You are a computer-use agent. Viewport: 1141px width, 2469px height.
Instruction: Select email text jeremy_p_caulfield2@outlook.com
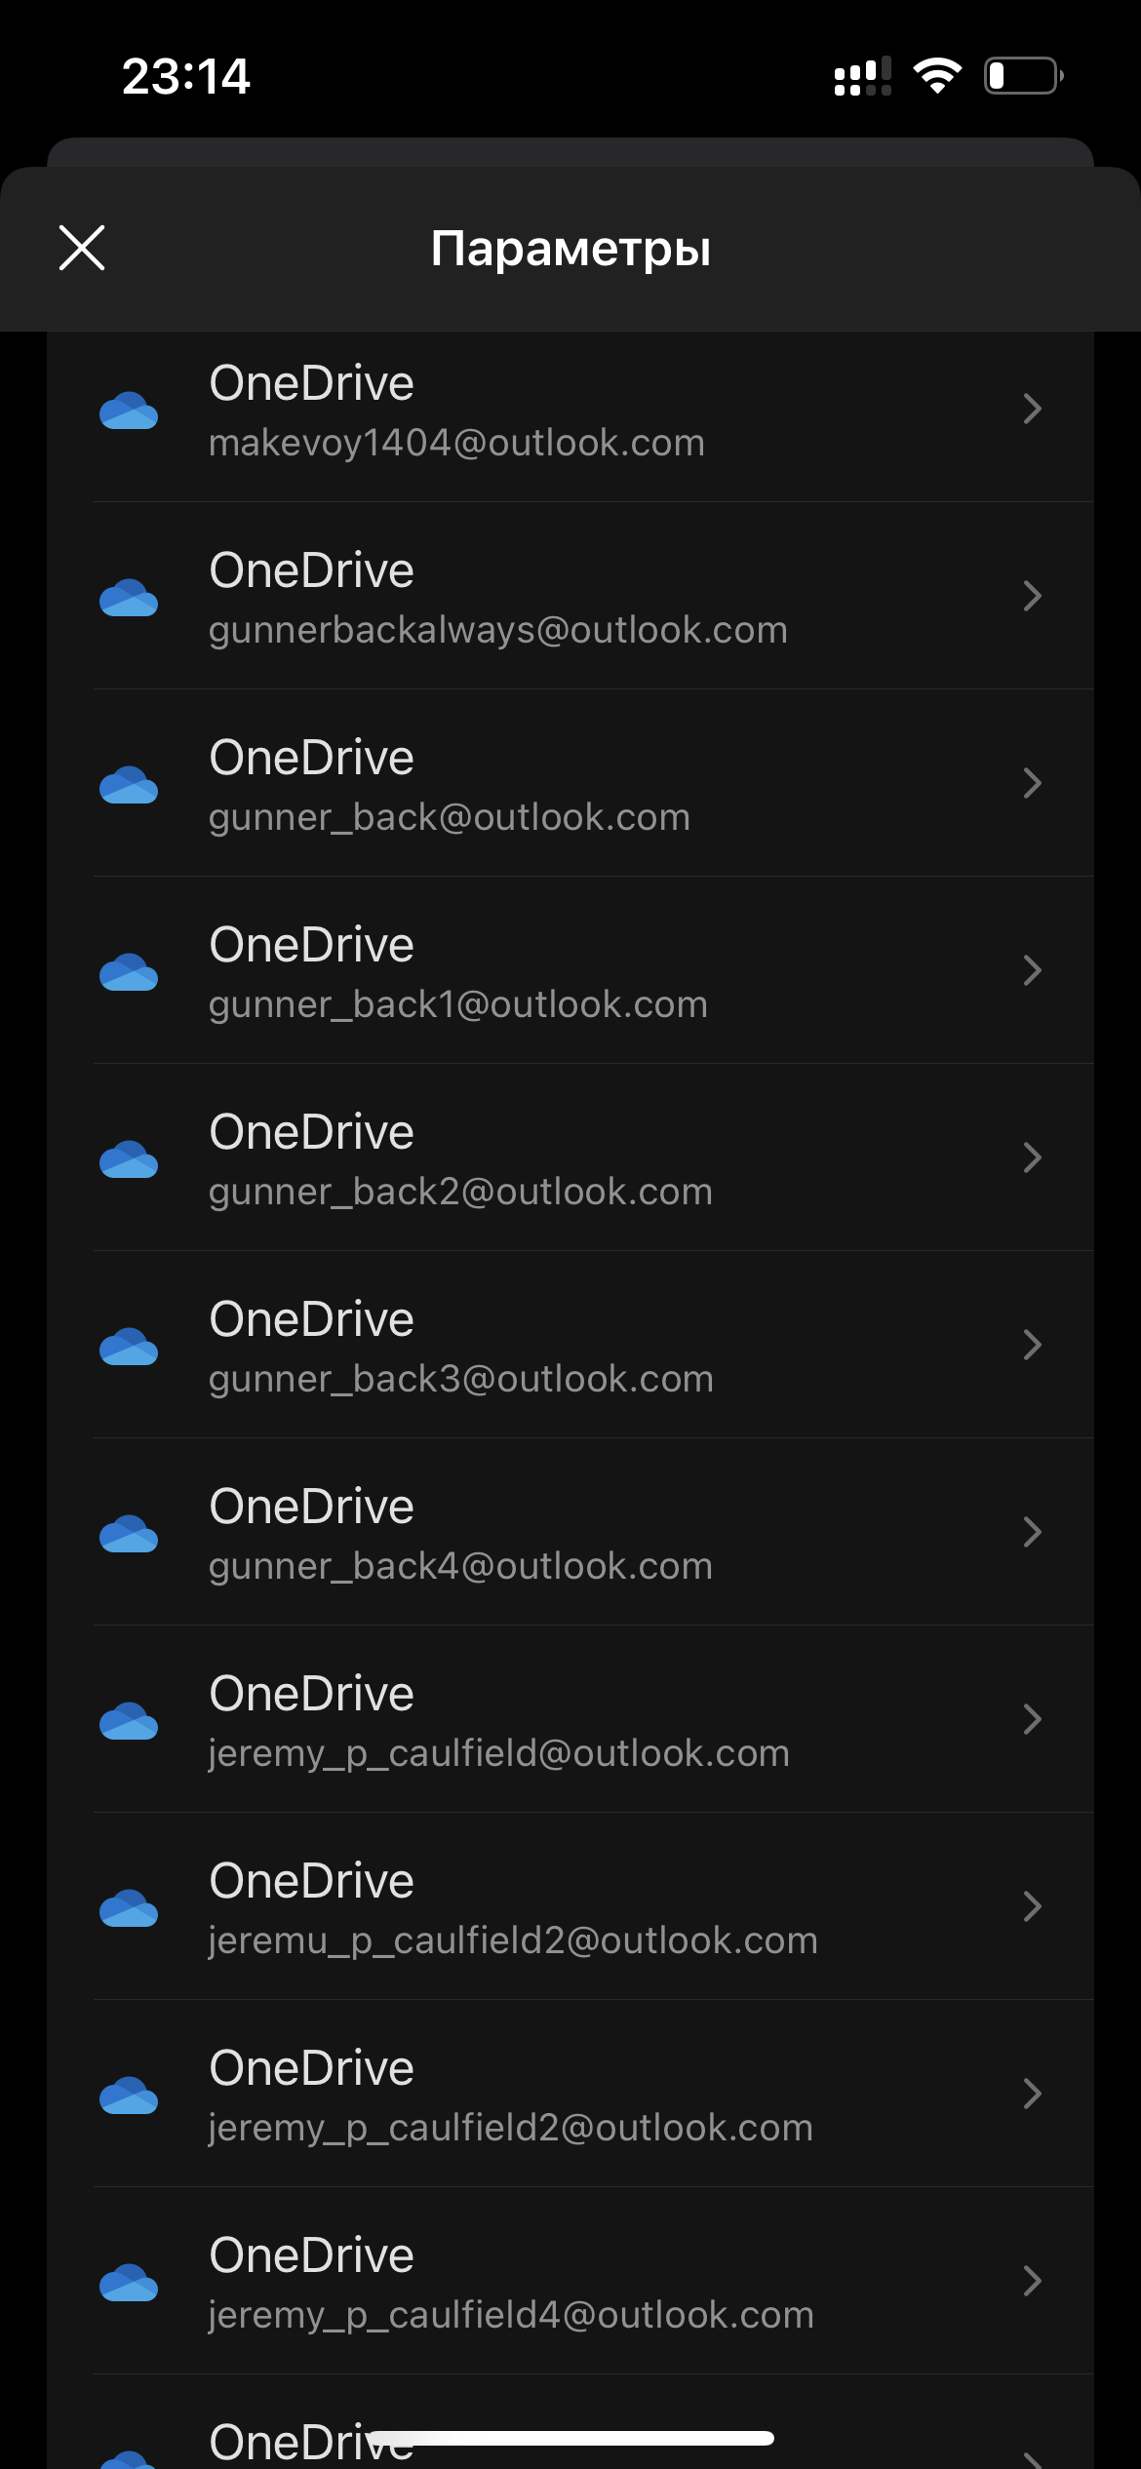(x=511, y=2129)
